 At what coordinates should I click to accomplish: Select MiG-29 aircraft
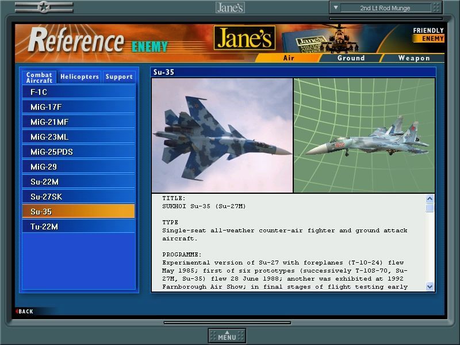coord(79,167)
